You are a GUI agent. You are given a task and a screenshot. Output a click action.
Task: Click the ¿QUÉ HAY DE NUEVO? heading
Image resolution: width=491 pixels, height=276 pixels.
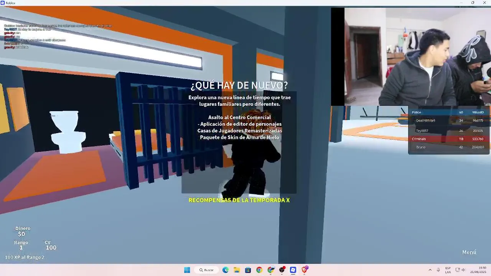[239, 85]
